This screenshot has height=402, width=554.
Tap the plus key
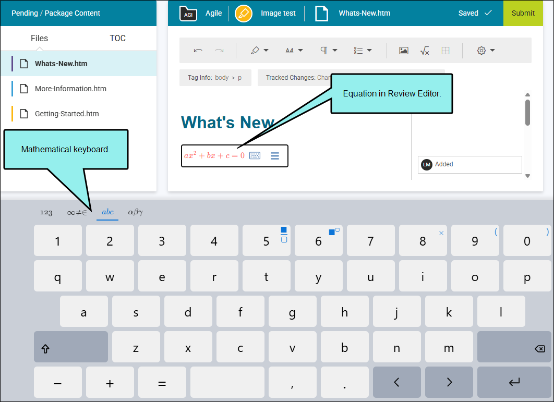tap(110, 382)
